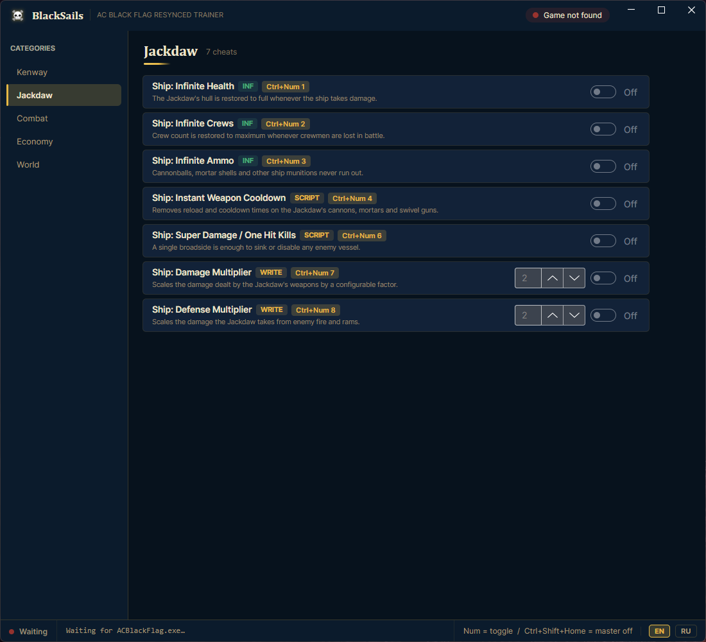The image size is (706, 642).
Task: Click the Ship: Infinite Ammo title
Action: coord(193,161)
